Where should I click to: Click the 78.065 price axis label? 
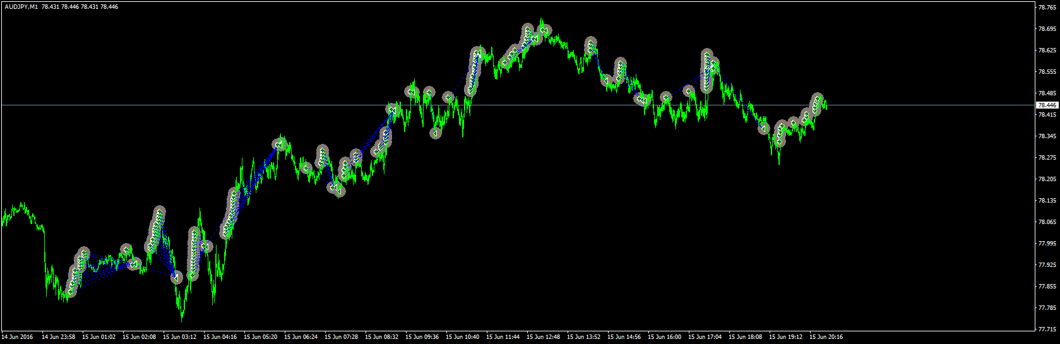tap(1047, 222)
